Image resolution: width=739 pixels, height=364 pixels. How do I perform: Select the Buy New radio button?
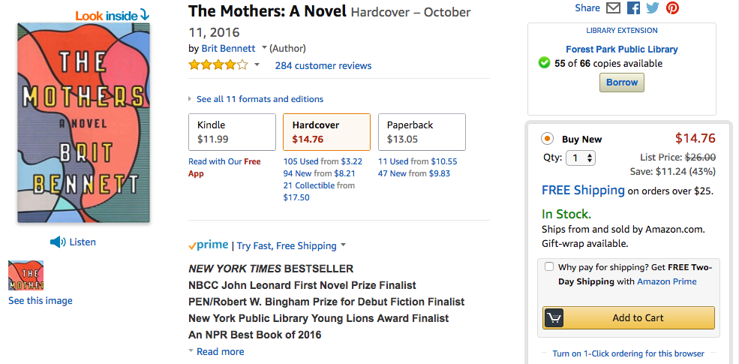tap(547, 139)
